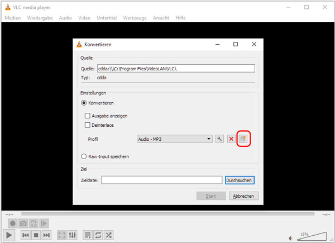
Task: Click the frame-by-frame icon
Action: (44, 223)
